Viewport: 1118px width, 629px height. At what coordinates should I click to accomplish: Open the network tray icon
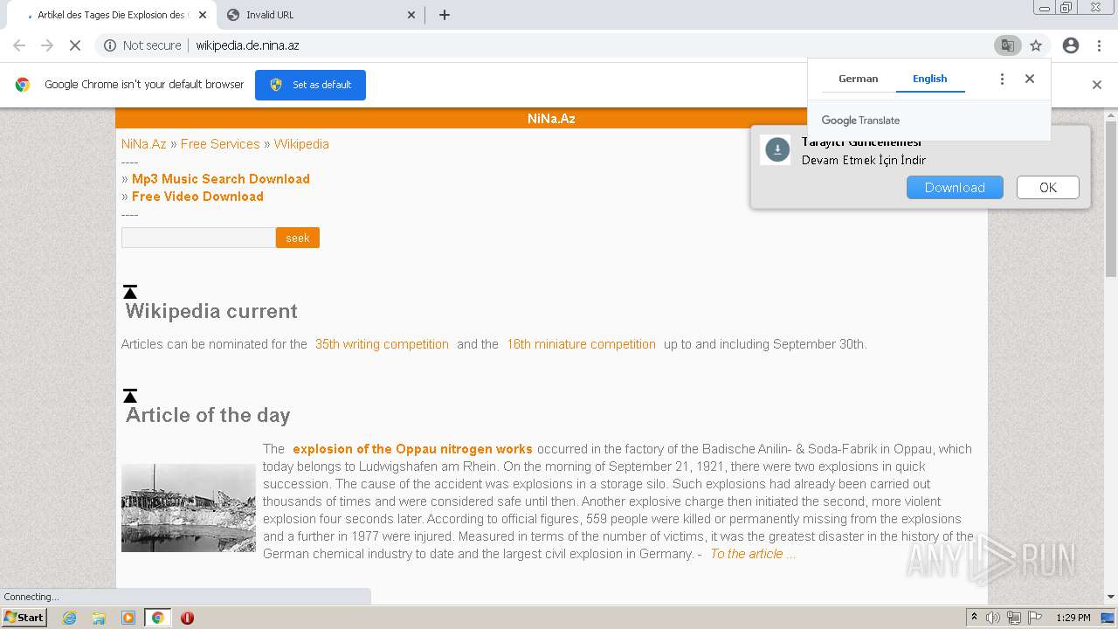[1014, 618]
